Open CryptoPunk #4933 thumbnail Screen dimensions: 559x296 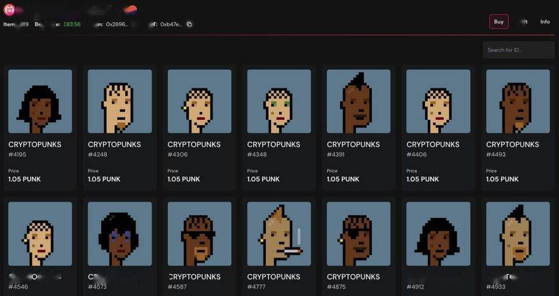(518, 234)
